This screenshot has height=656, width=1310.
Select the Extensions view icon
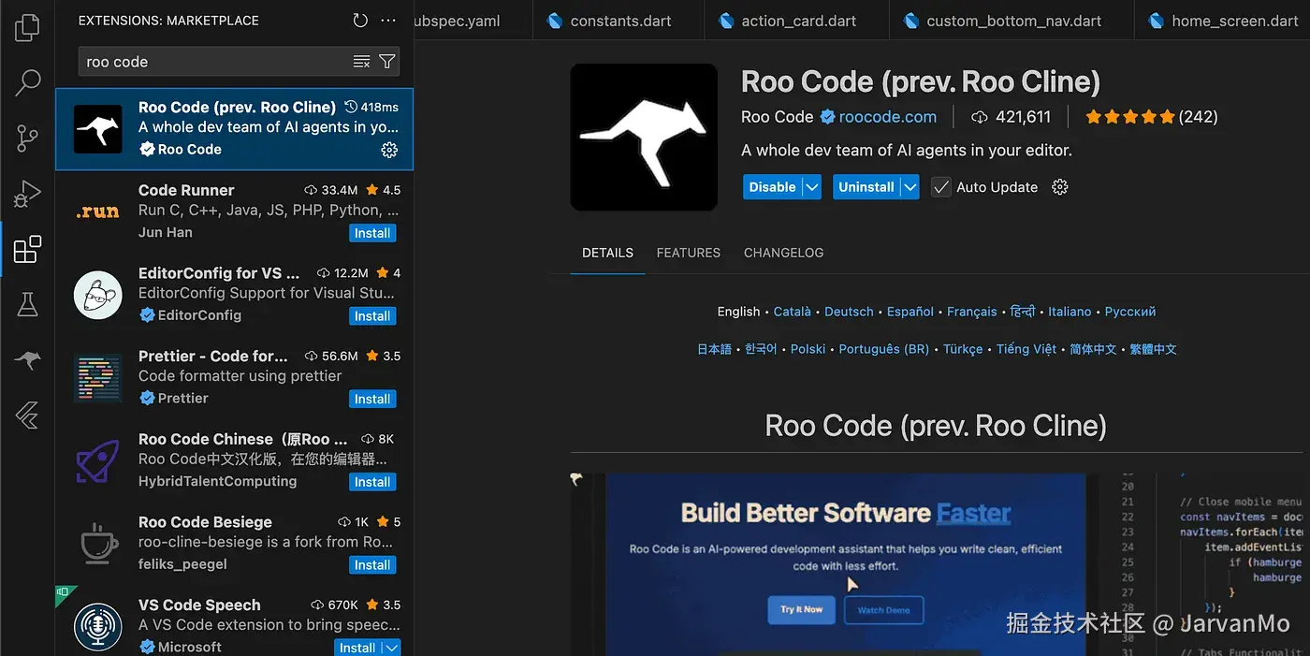click(x=27, y=249)
